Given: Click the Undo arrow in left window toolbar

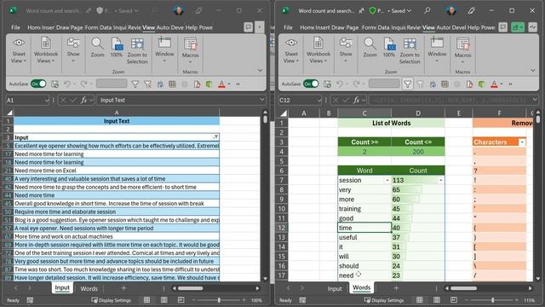Looking at the screenshot, I should coord(67,84).
